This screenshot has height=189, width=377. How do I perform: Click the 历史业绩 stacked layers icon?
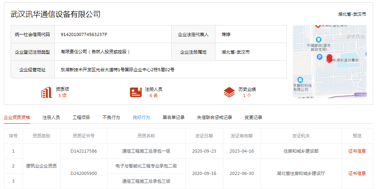(229, 92)
